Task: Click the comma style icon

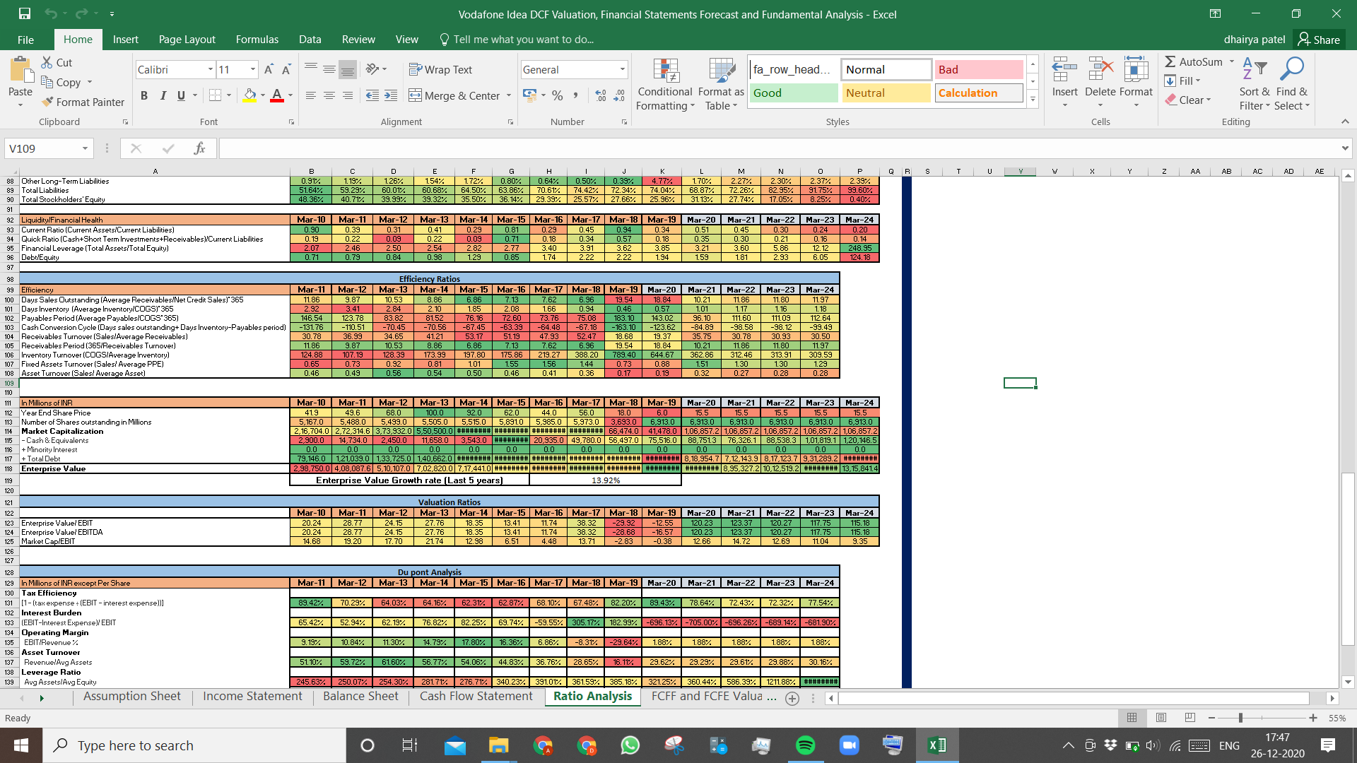Action: pyautogui.click(x=576, y=95)
